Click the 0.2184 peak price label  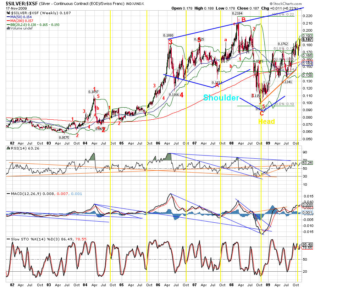(237, 13)
